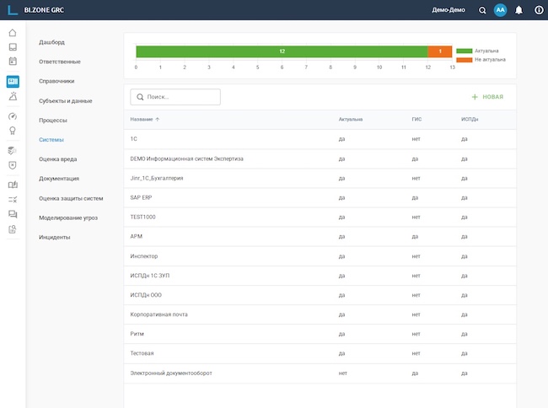
Task: Open the document search icon
Action: [x=13, y=228]
